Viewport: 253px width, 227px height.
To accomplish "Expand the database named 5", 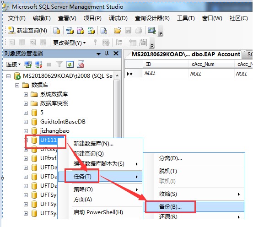I will (x=26, y=113).
